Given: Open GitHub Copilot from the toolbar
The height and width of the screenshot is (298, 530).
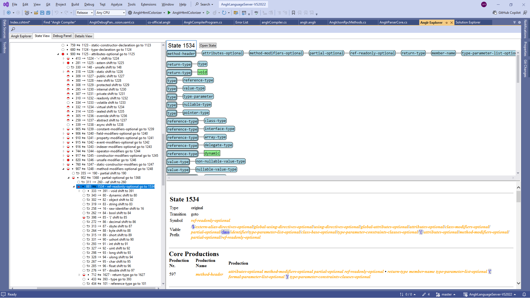Looking at the screenshot, I should click(507, 13).
